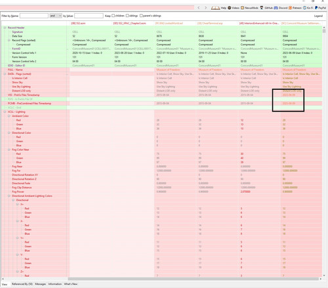Image resolution: width=328 pixels, height=288 pixels.
Task: Switch to the What's New tab
Action: [71, 284]
